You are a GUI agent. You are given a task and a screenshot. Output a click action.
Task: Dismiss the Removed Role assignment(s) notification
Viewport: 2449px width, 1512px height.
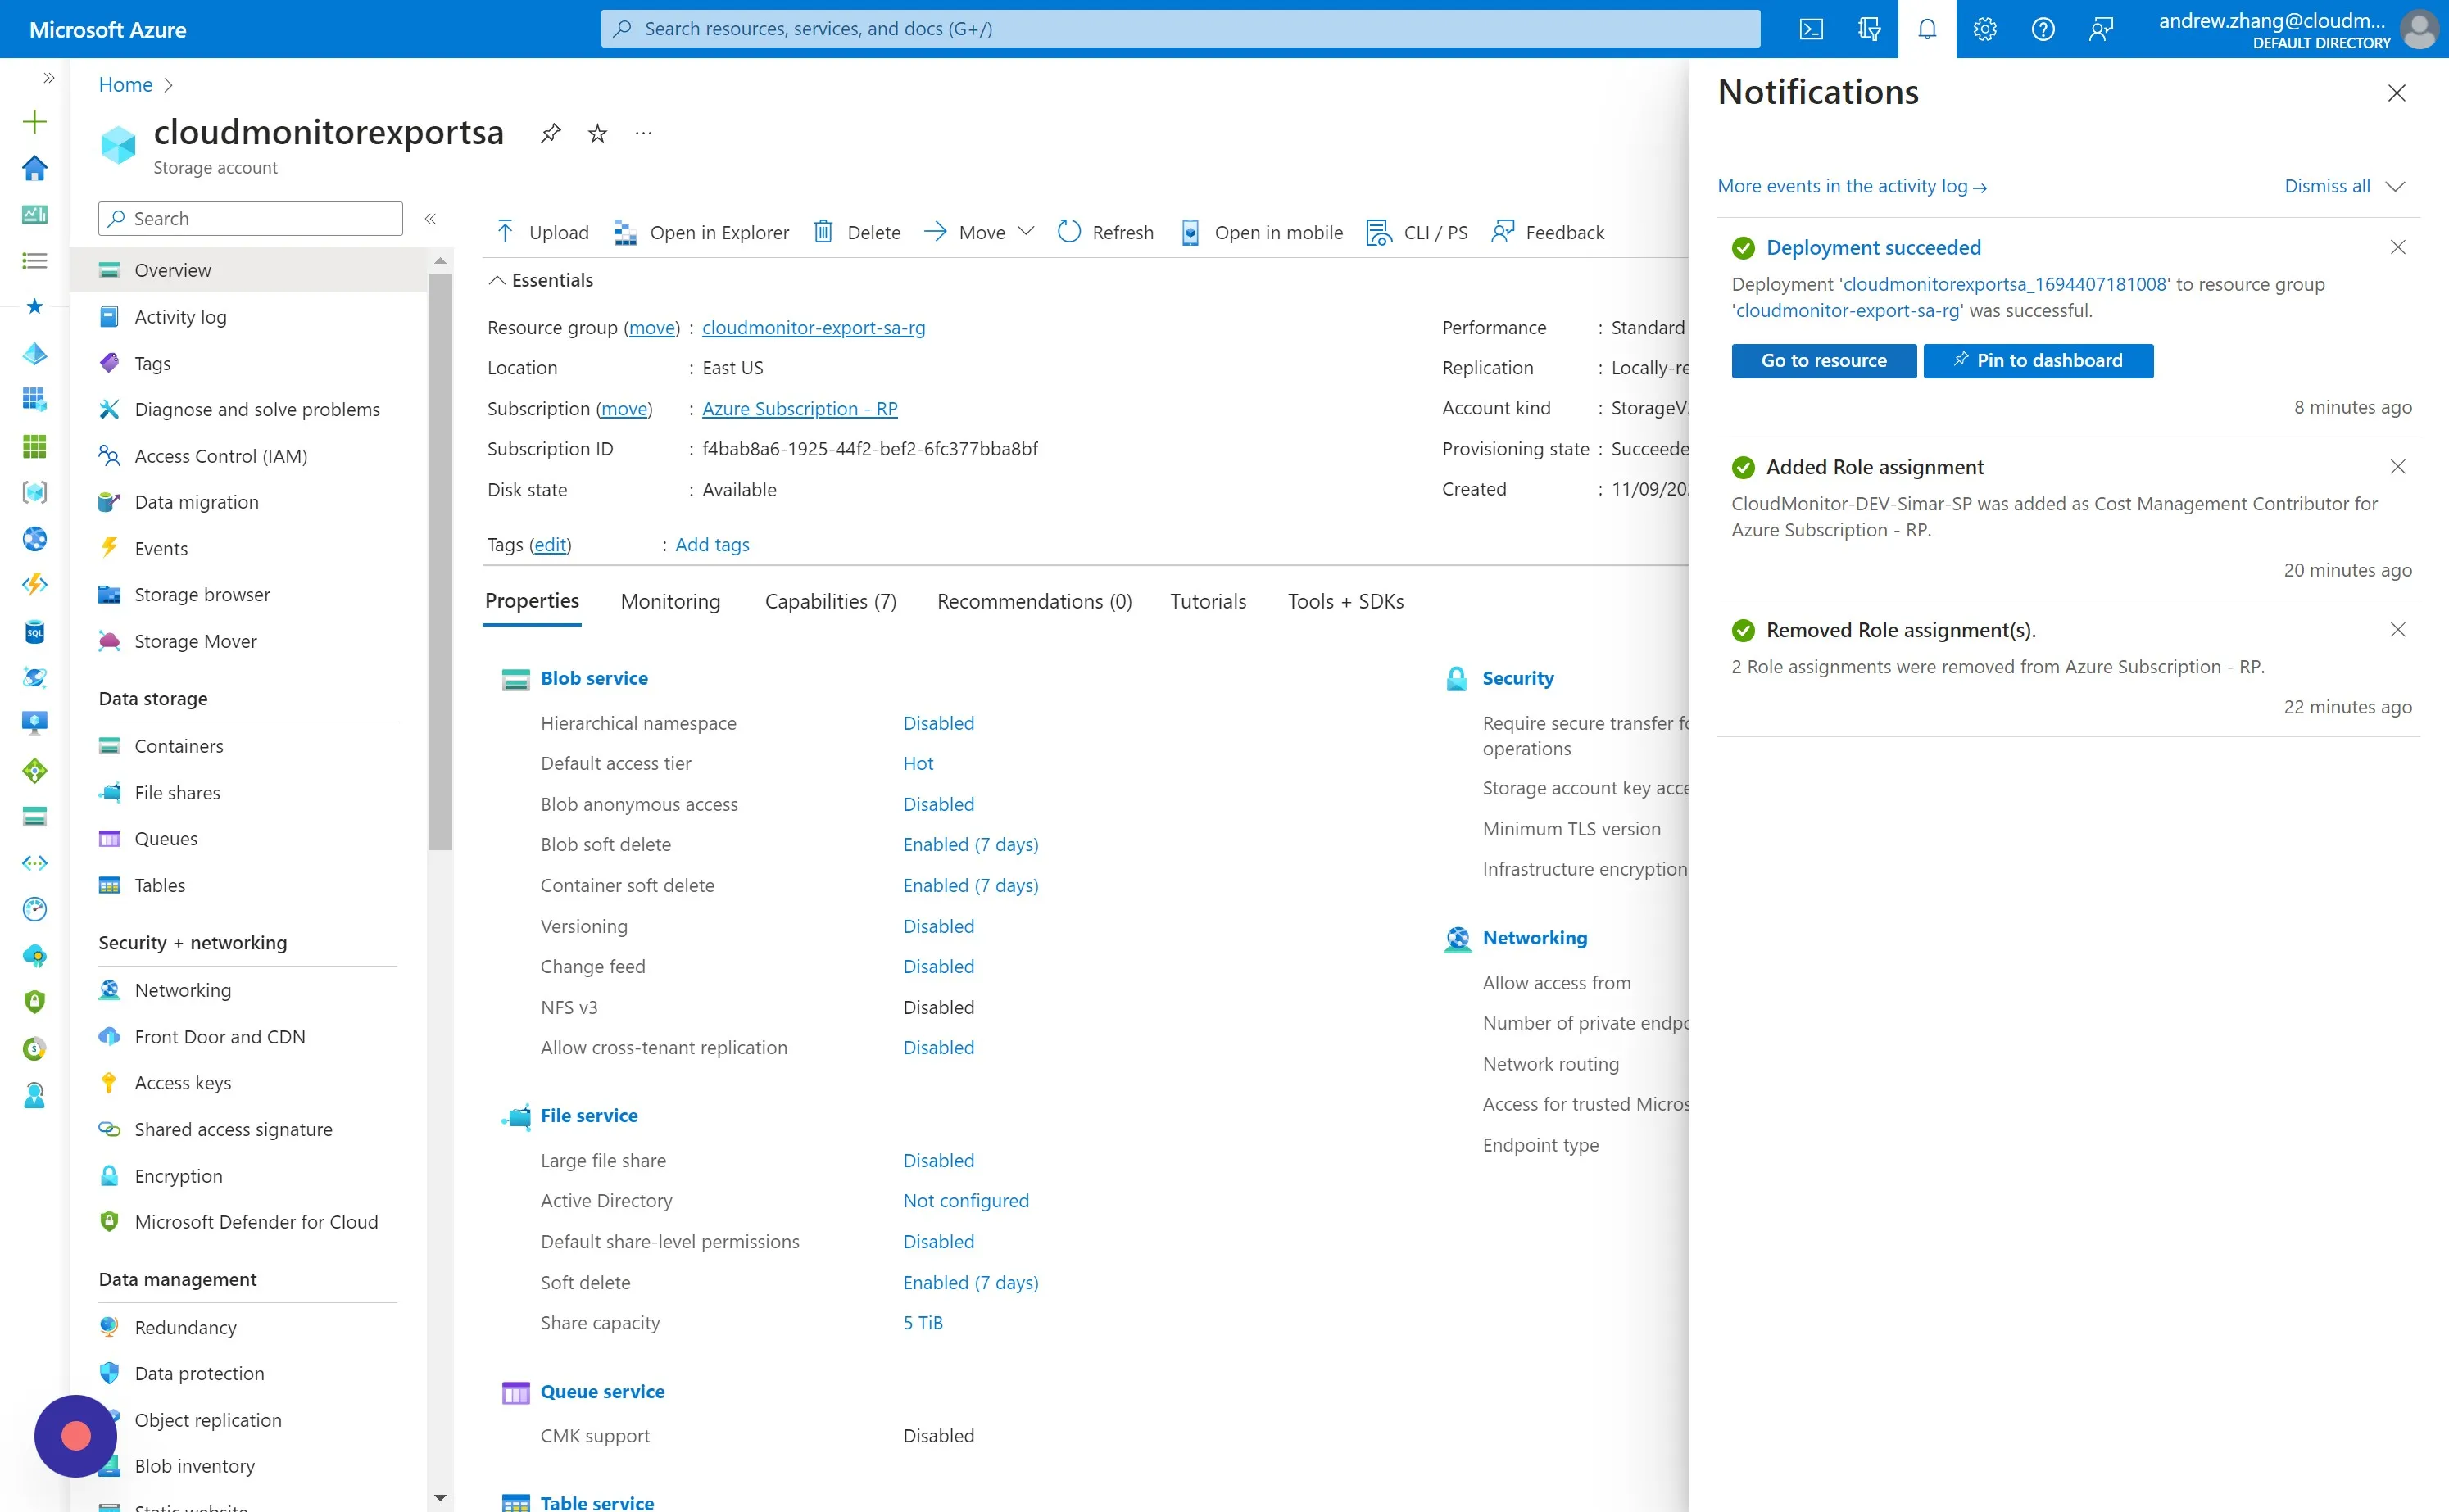click(x=2397, y=630)
